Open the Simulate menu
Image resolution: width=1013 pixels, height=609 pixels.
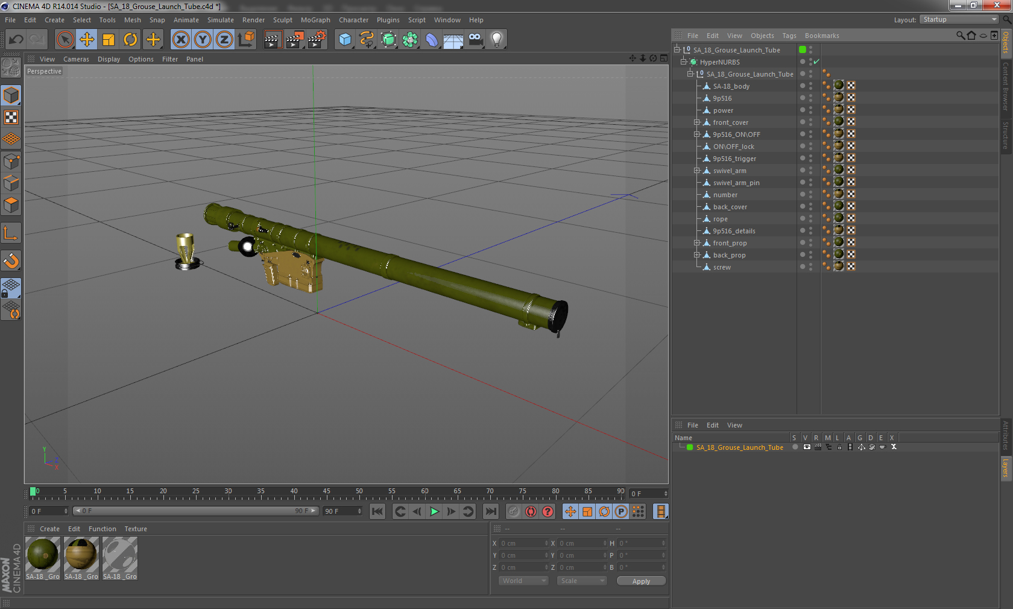coord(221,20)
